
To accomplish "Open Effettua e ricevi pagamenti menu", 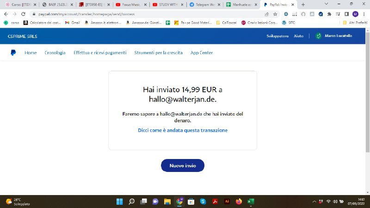I will tap(100, 53).
